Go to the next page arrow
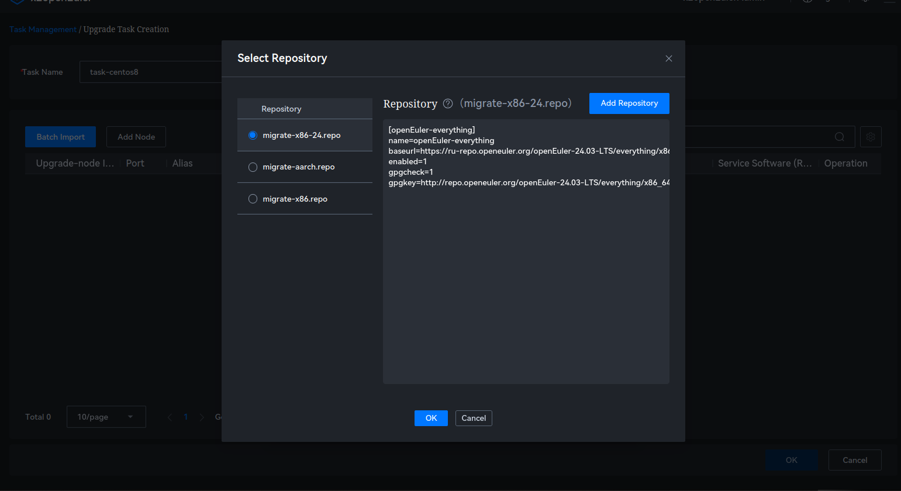 coord(202,417)
